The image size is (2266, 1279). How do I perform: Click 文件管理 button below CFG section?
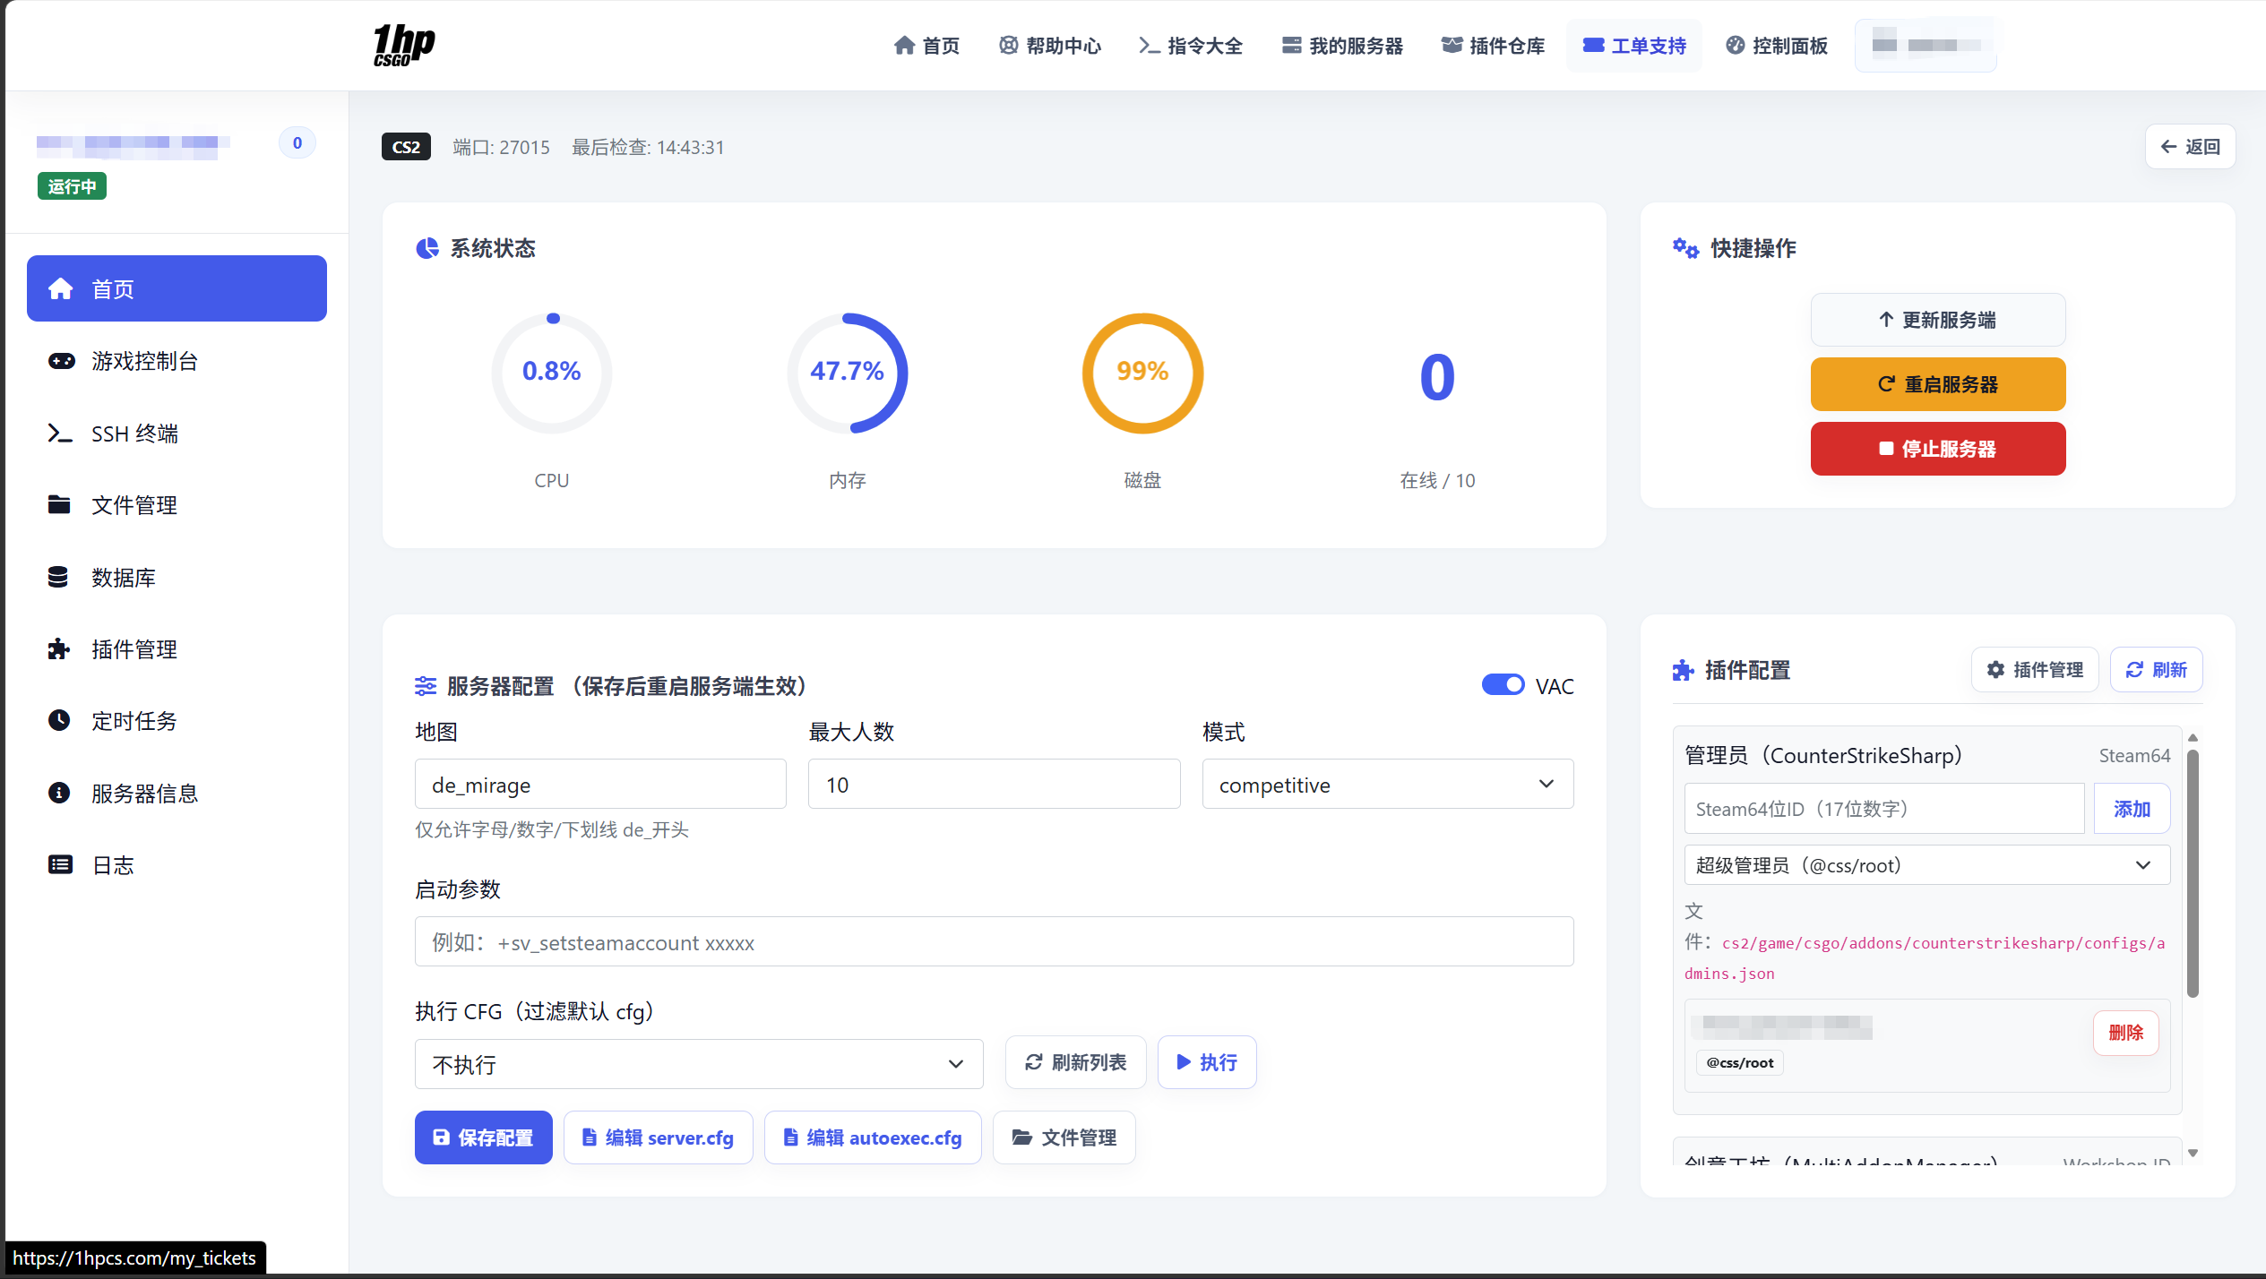click(1064, 1137)
